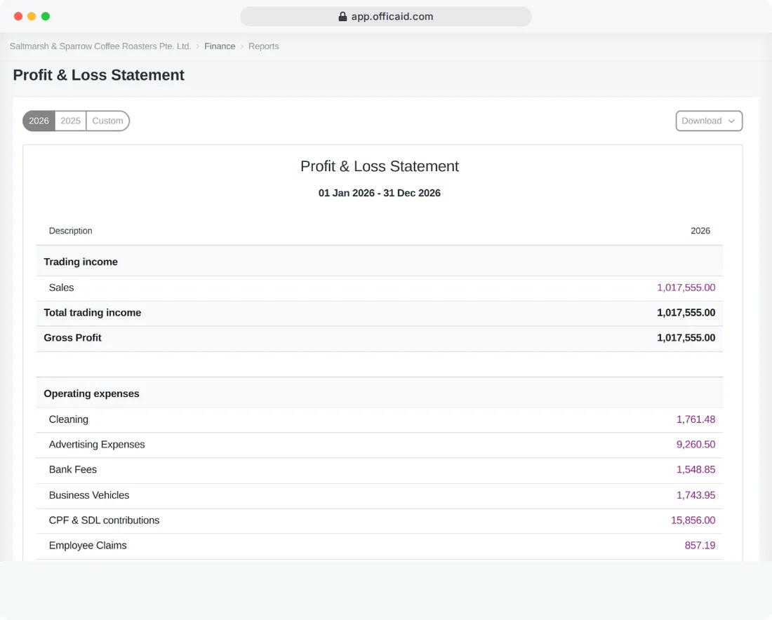Screen dimensions: 772x620
Task: Open Saltmarsh & Sparrow Coffee Roasters breadcrumb
Action: [100, 46]
